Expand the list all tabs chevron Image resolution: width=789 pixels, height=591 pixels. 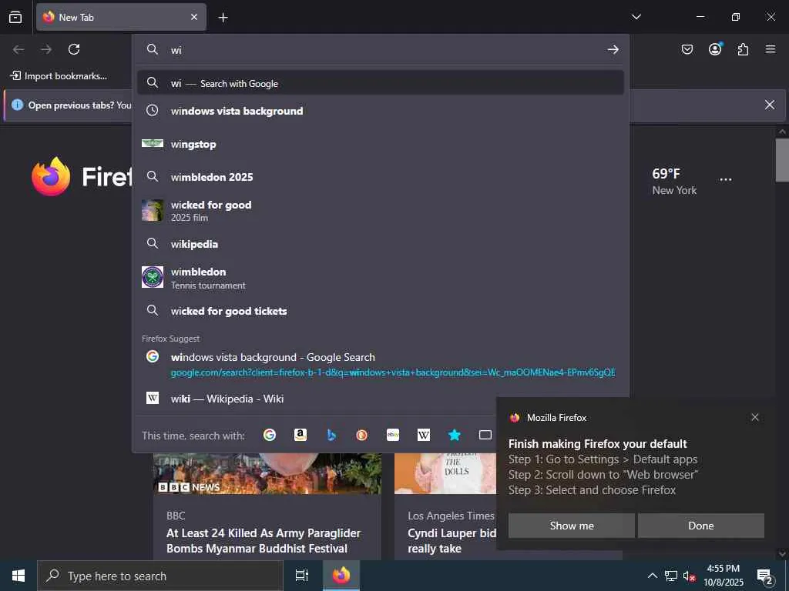click(636, 17)
